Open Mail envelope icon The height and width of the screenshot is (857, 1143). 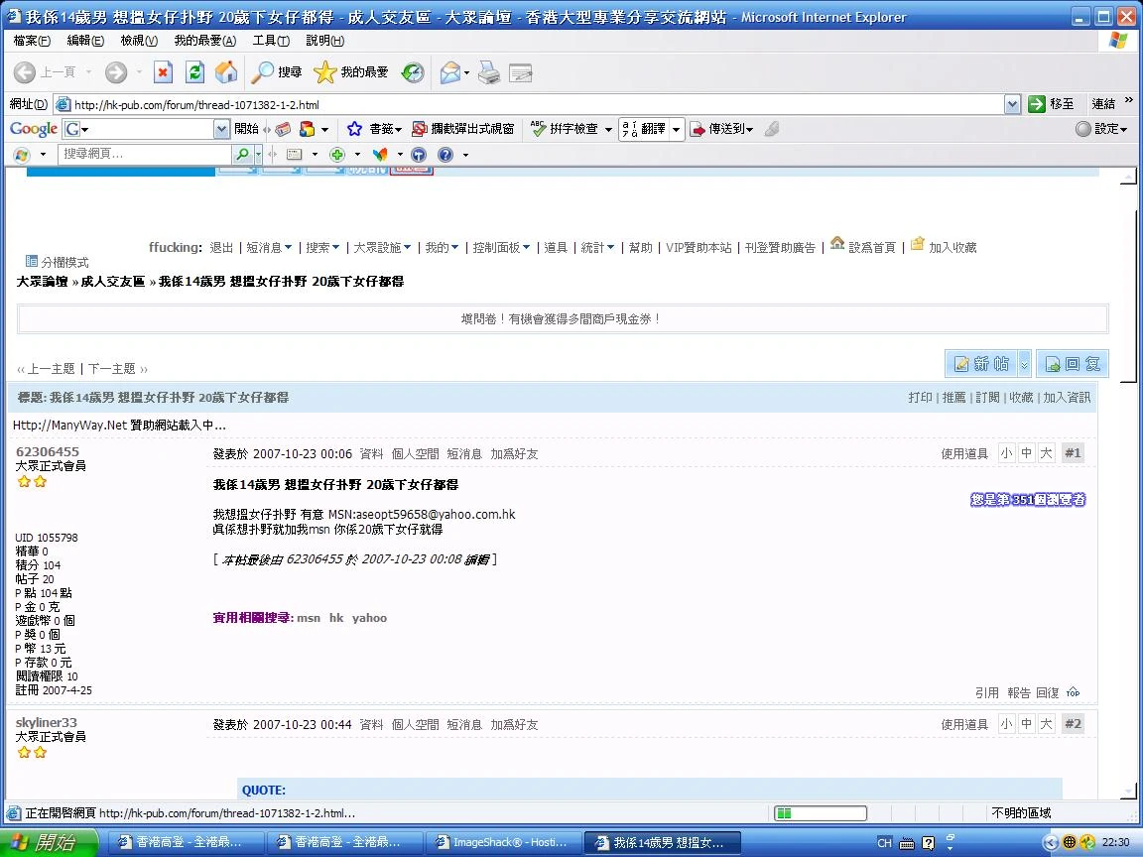click(449, 72)
